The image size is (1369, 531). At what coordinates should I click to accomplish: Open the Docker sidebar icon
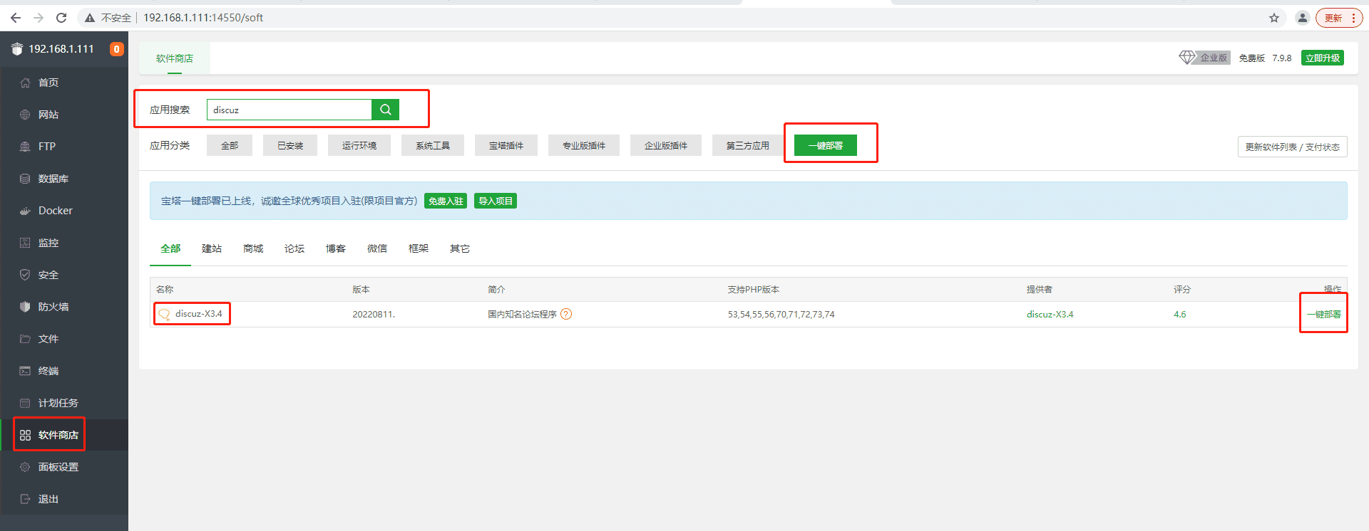[25, 211]
